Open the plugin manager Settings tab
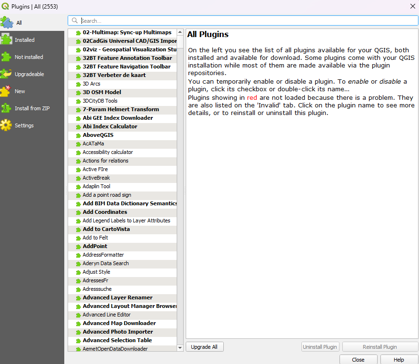This screenshot has width=419, height=364. pyautogui.click(x=32, y=125)
